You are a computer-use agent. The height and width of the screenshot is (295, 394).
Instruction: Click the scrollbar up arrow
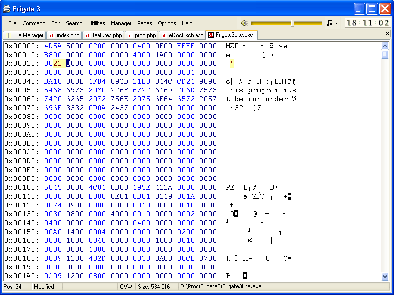point(385,46)
